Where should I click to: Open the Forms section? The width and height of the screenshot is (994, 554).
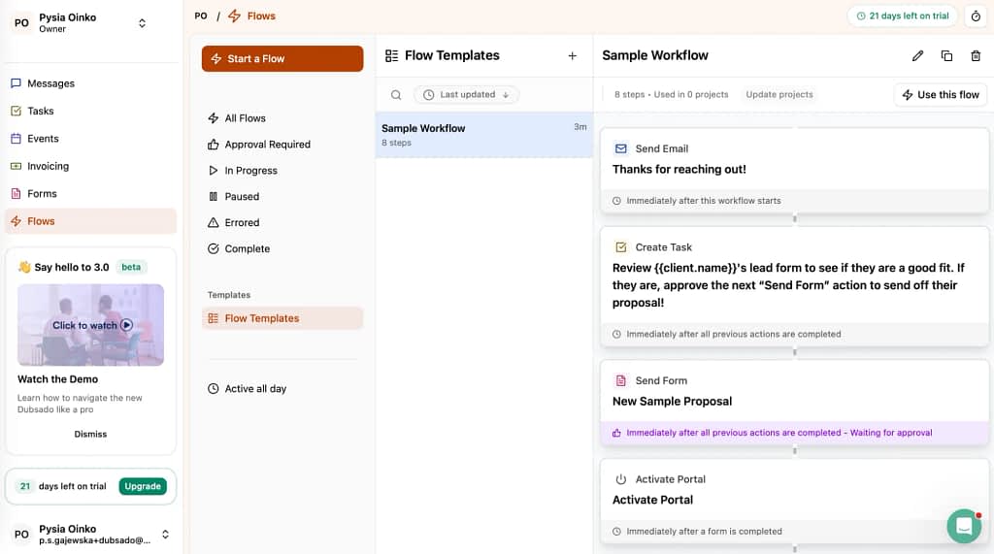90,193
